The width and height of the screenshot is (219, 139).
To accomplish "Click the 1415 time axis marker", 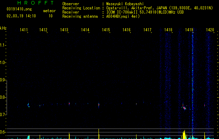I will coord(106,30).
